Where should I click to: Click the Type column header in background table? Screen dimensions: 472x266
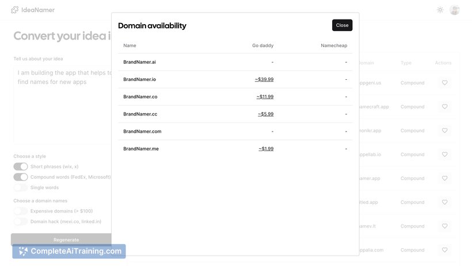click(x=406, y=63)
